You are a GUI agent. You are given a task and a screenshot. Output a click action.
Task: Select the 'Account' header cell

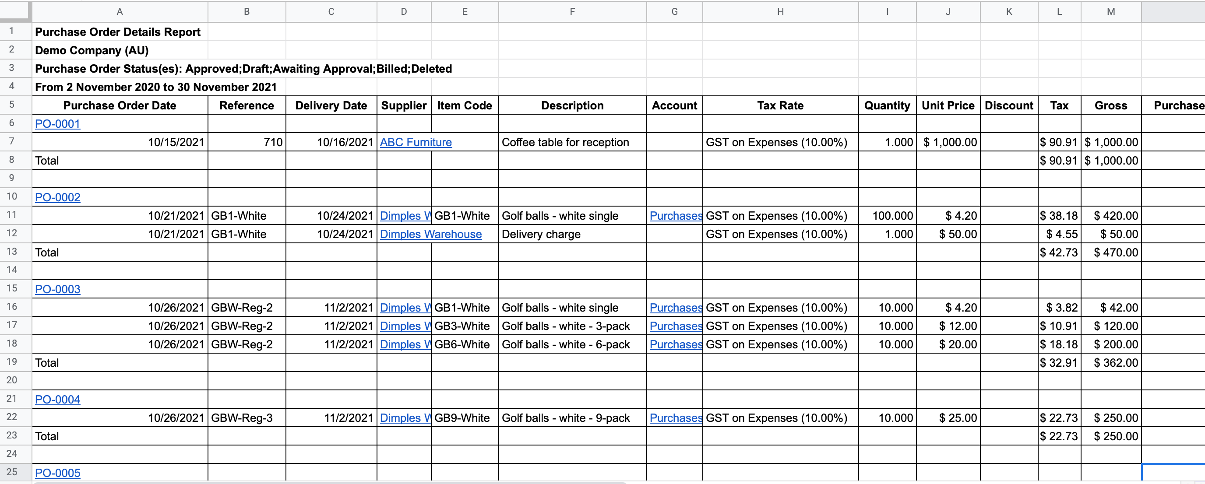pyautogui.click(x=675, y=106)
